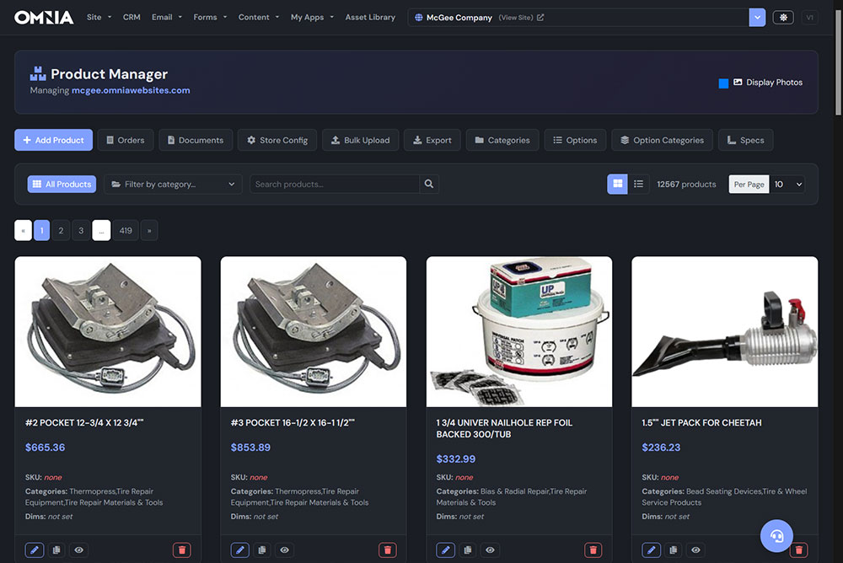Click inside the Search products field
Screen dimensions: 843x563
(x=335, y=184)
